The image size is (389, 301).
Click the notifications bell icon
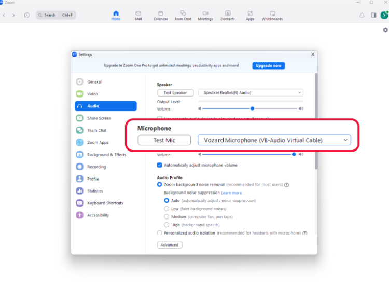(x=362, y=15)
